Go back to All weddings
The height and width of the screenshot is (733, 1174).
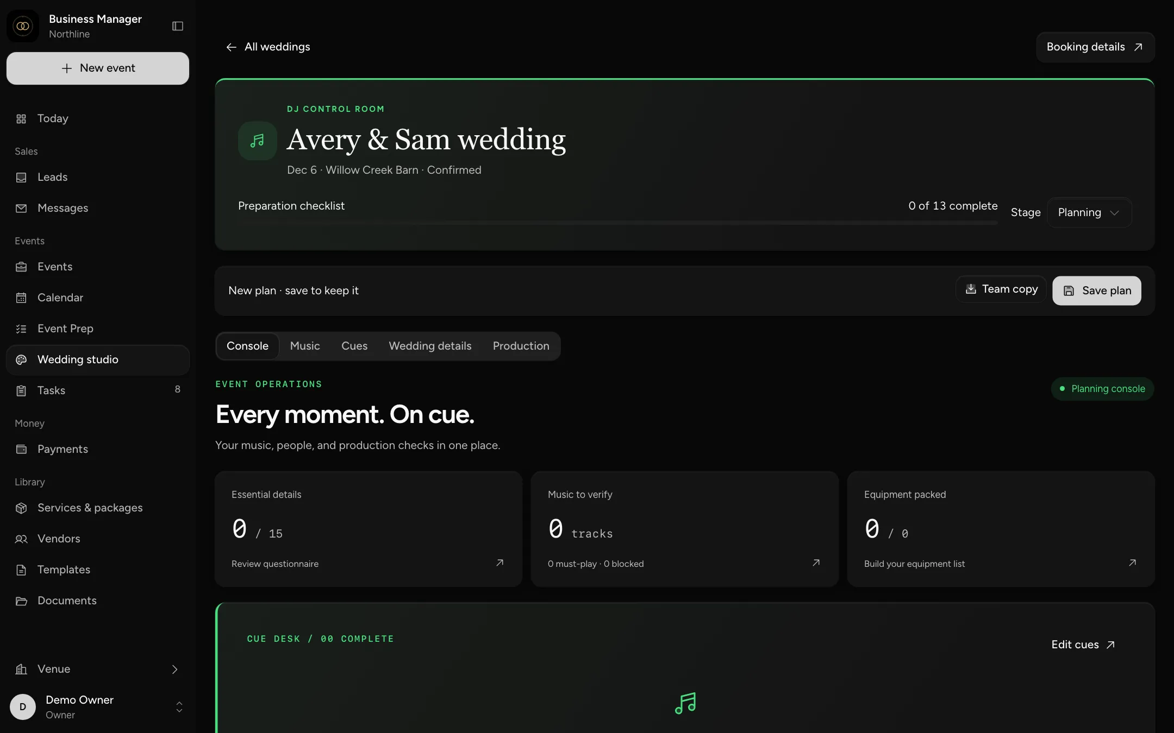[x=268, y=47]
